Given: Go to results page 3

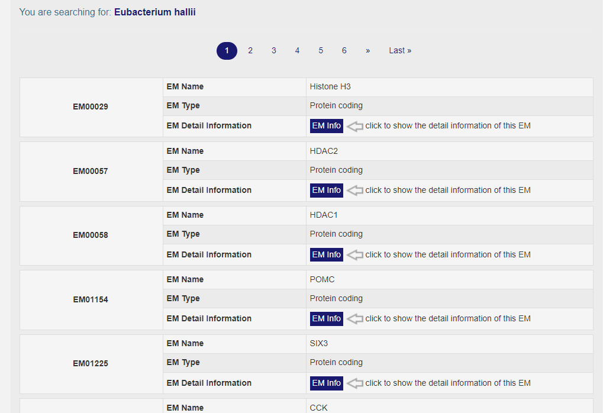Looking at the screenshot, I should coord(273,51).
